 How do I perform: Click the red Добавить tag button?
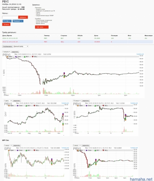[x=23, y=17]
